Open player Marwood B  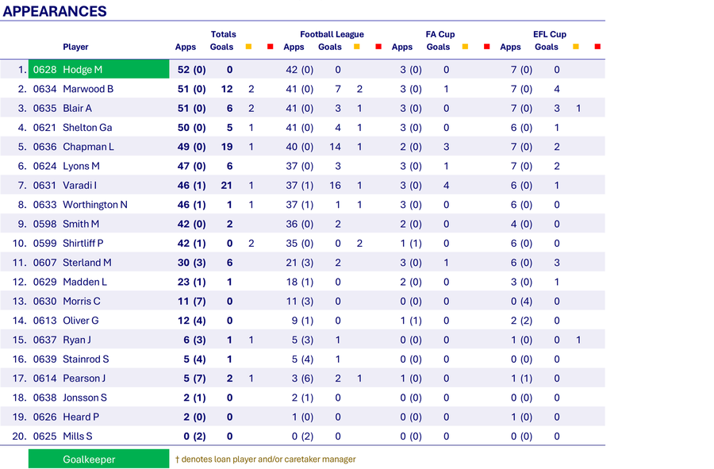88,89
